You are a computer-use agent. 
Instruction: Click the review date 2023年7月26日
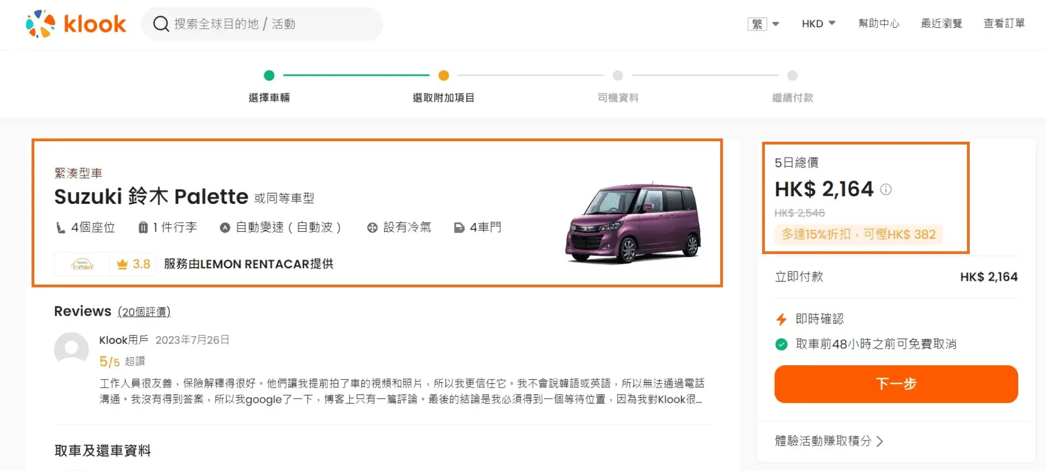[192, 340]
